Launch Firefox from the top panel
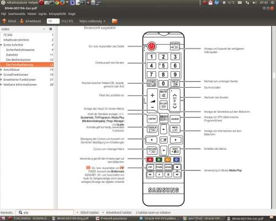This screenshot has height=221, width=276. click(x=62, y=3)
